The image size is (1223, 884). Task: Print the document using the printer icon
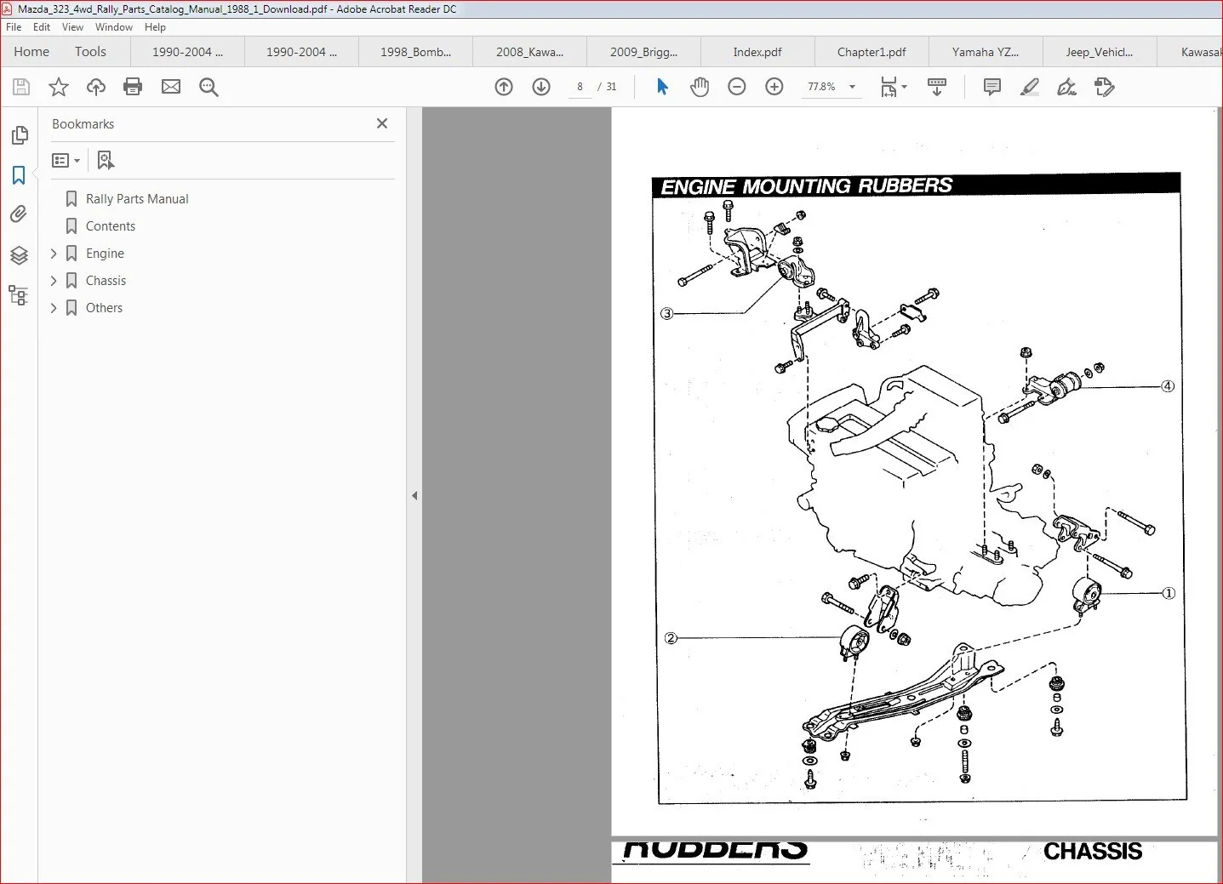[133, 87]
